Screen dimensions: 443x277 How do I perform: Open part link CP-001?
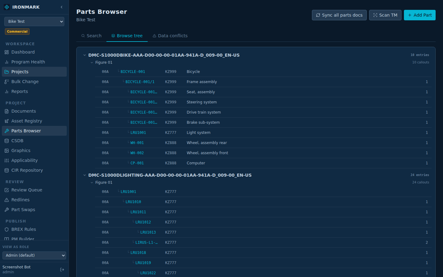click(137, 163)
